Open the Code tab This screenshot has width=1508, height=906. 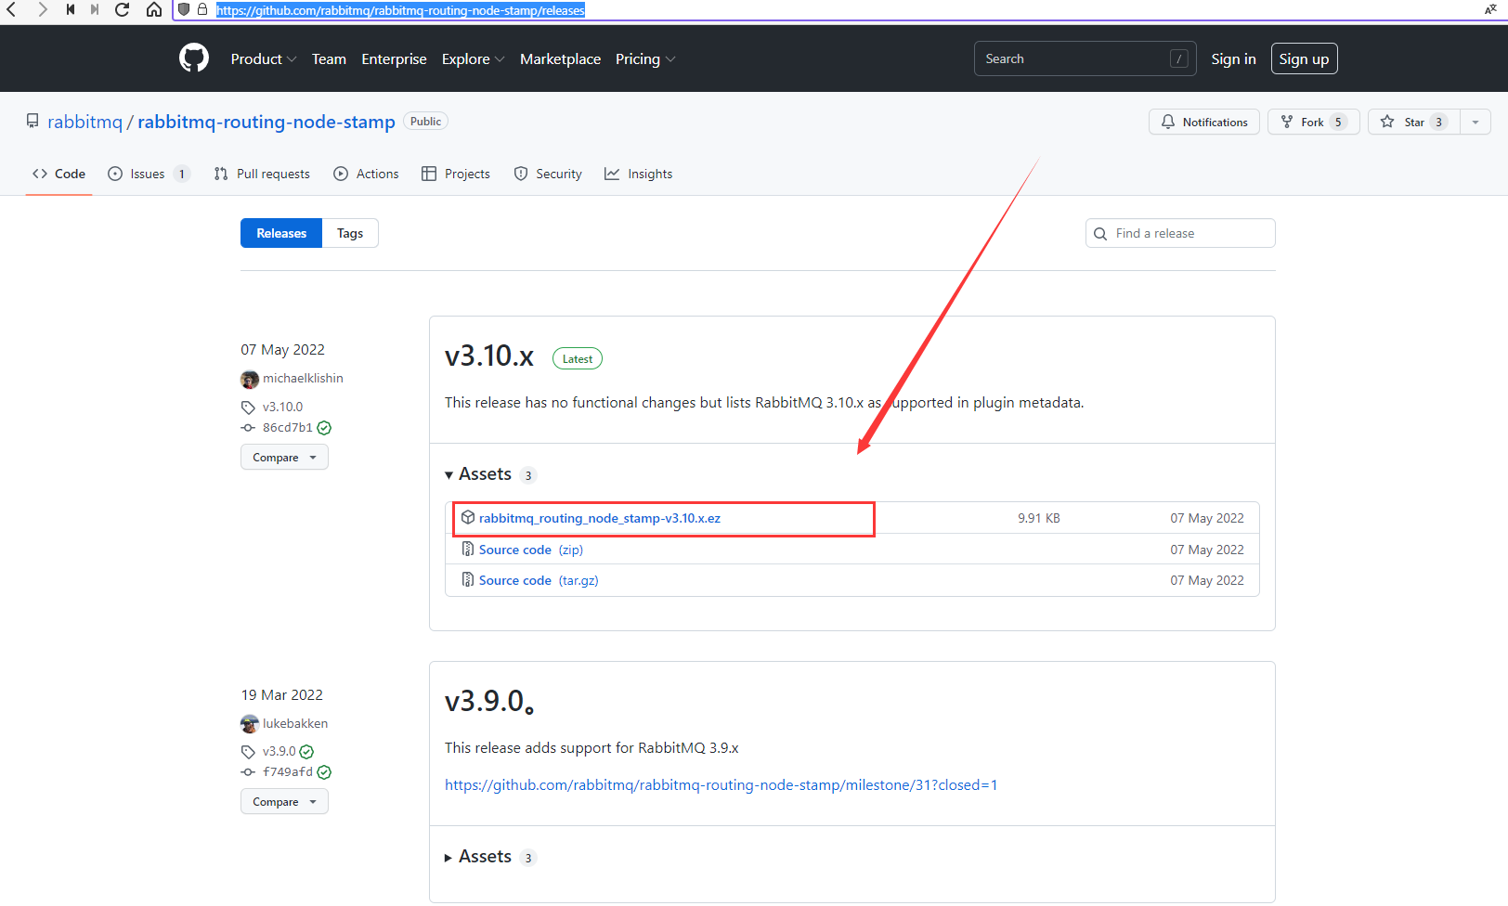[58, 174]
